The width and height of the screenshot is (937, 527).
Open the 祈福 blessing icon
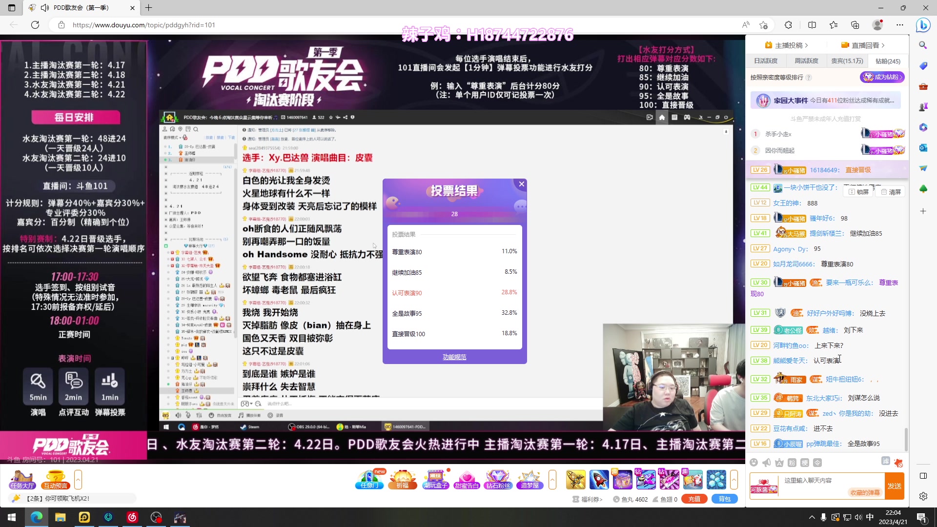pyautogui.click(x=403, y=480)
